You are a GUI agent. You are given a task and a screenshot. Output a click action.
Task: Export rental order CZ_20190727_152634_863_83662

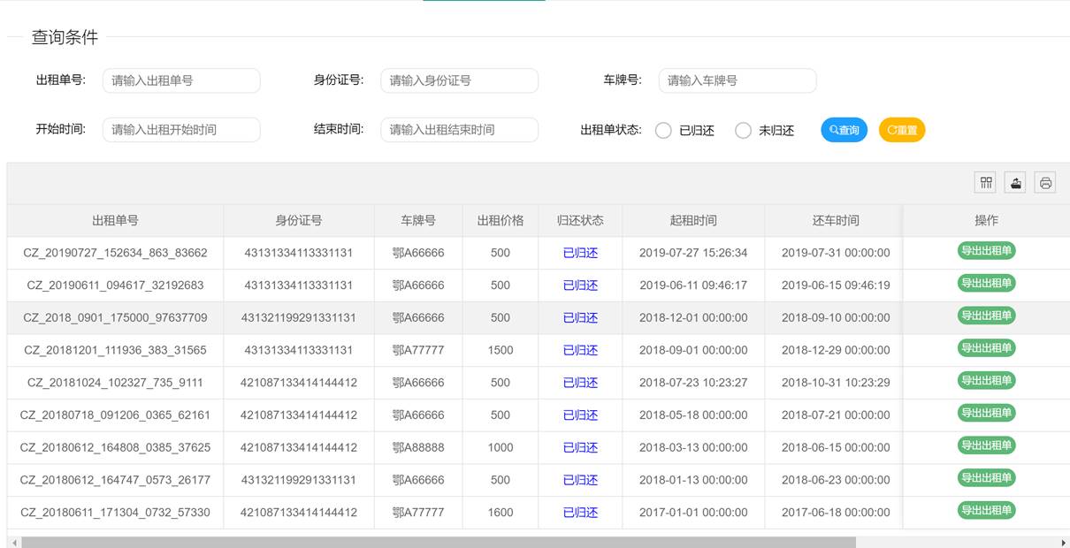tap(986, 251)
